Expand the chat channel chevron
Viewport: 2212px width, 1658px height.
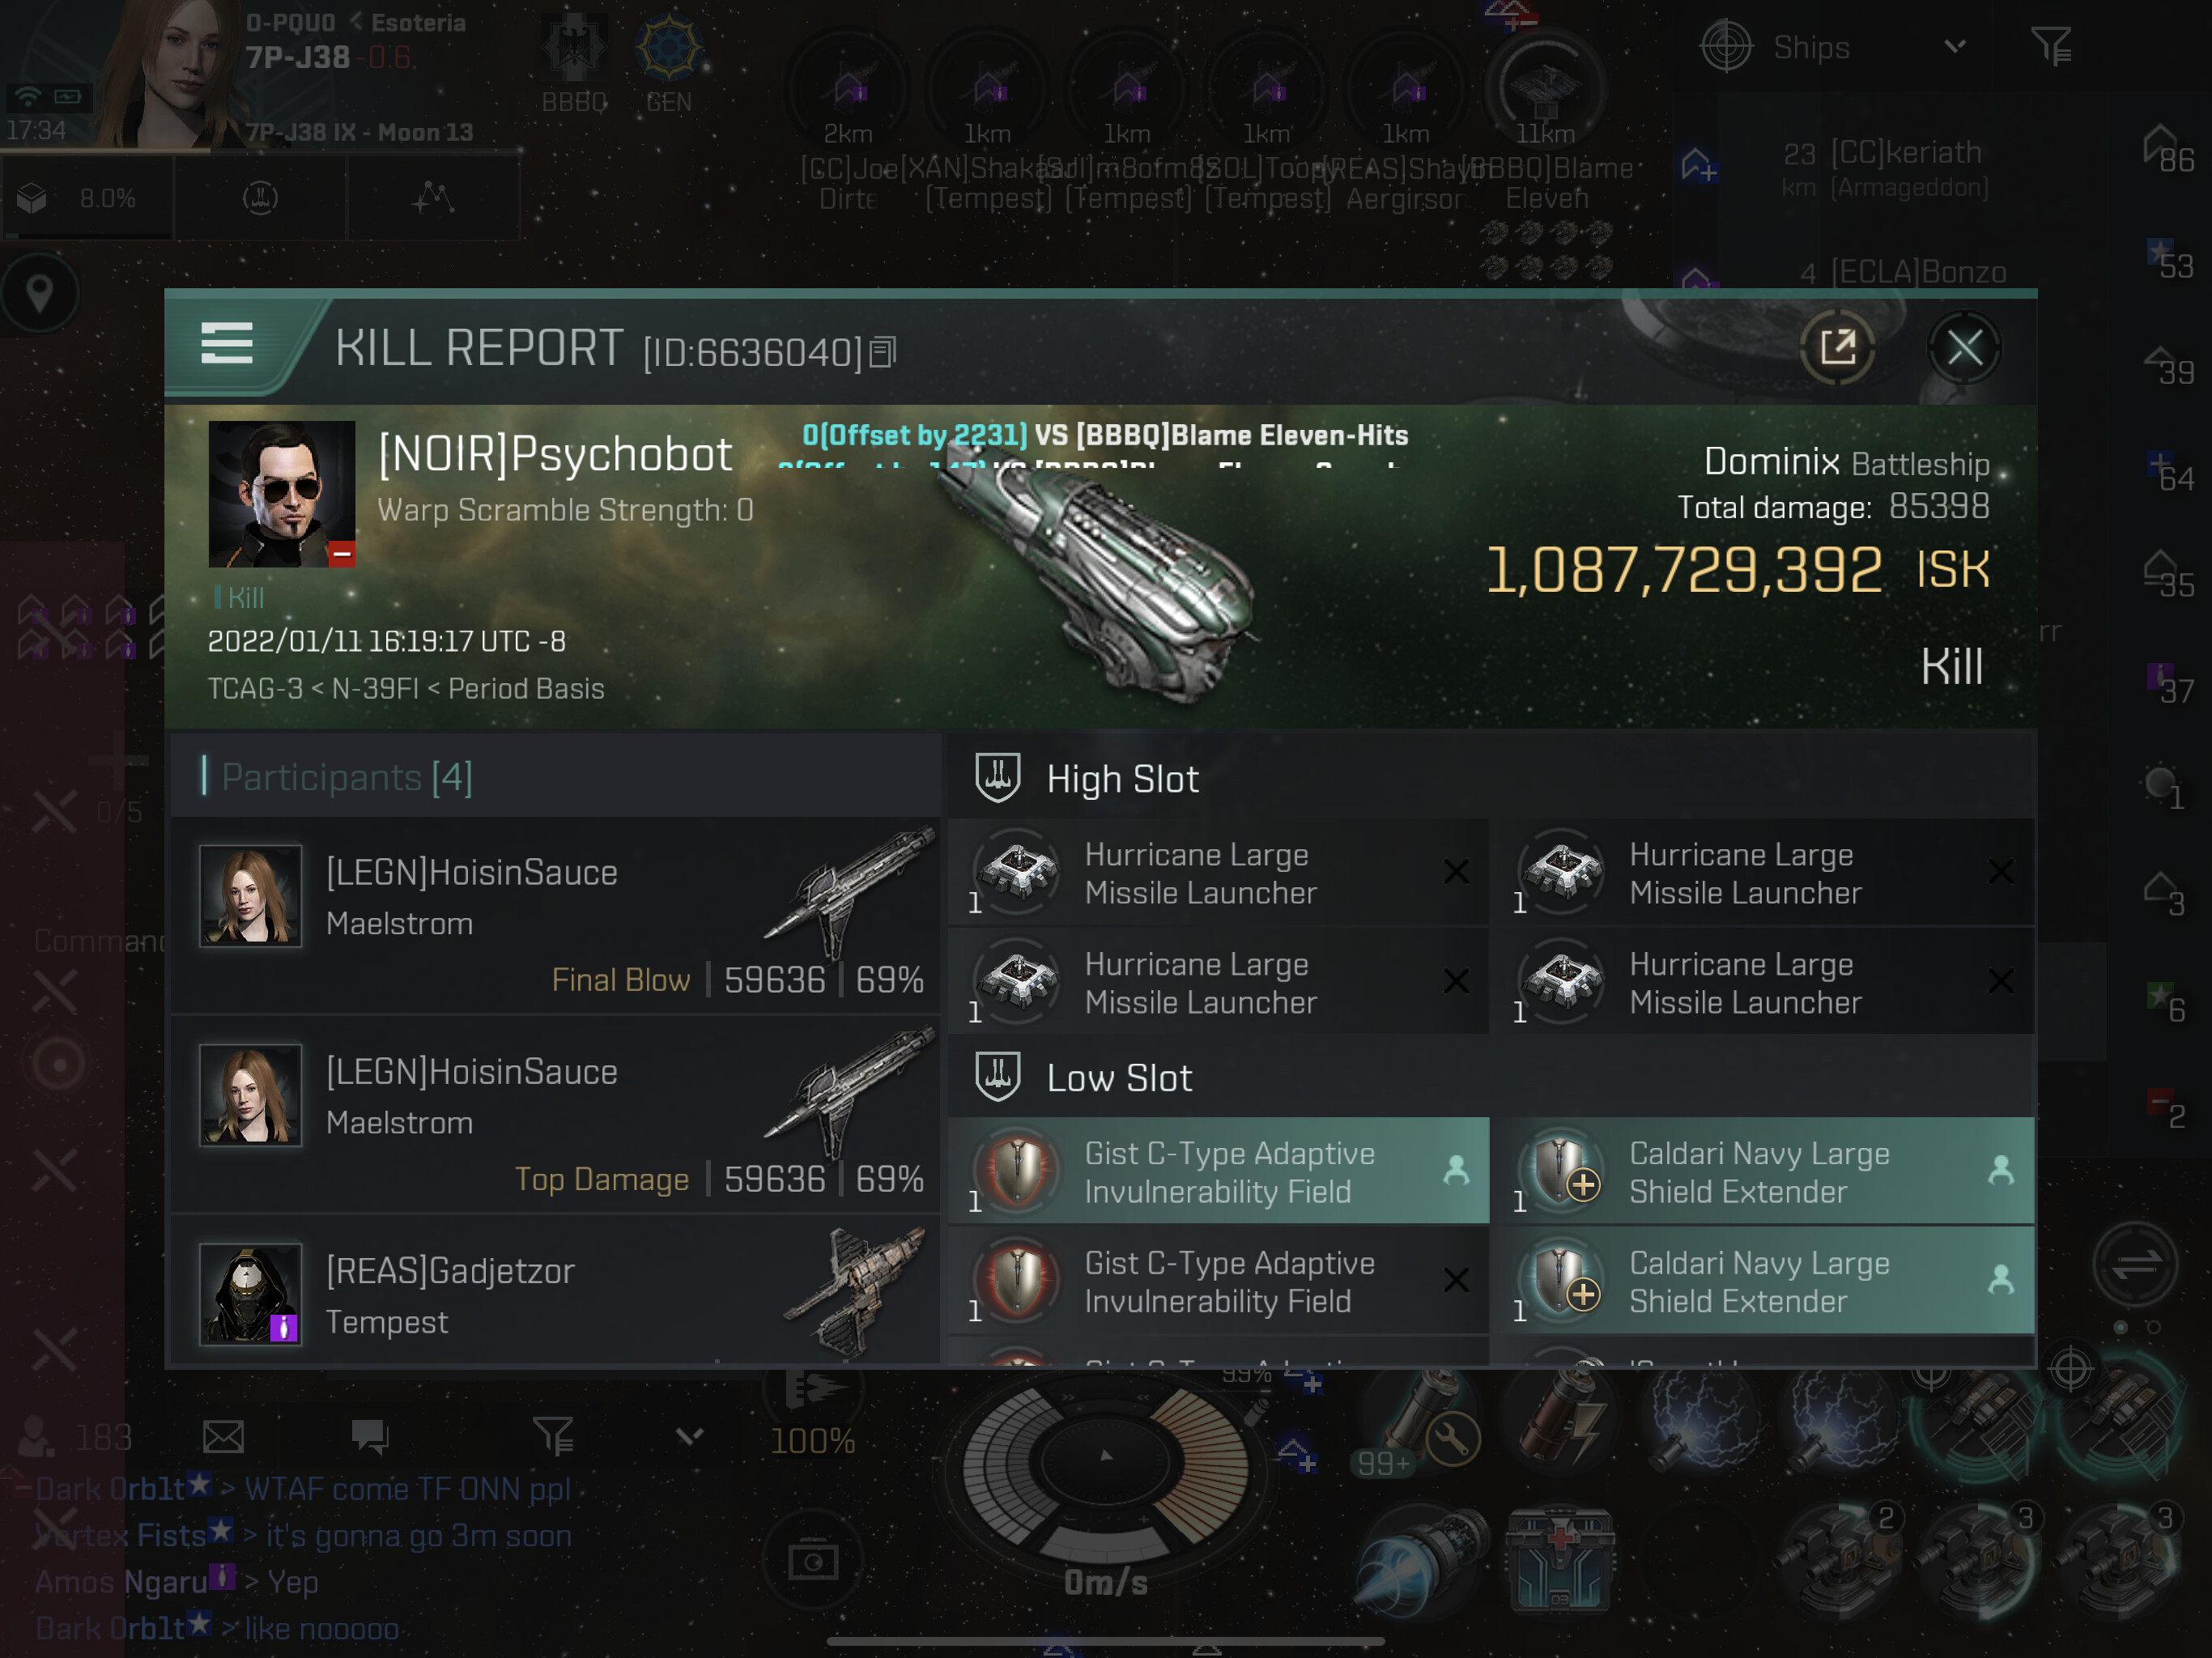pos(690,1436)
